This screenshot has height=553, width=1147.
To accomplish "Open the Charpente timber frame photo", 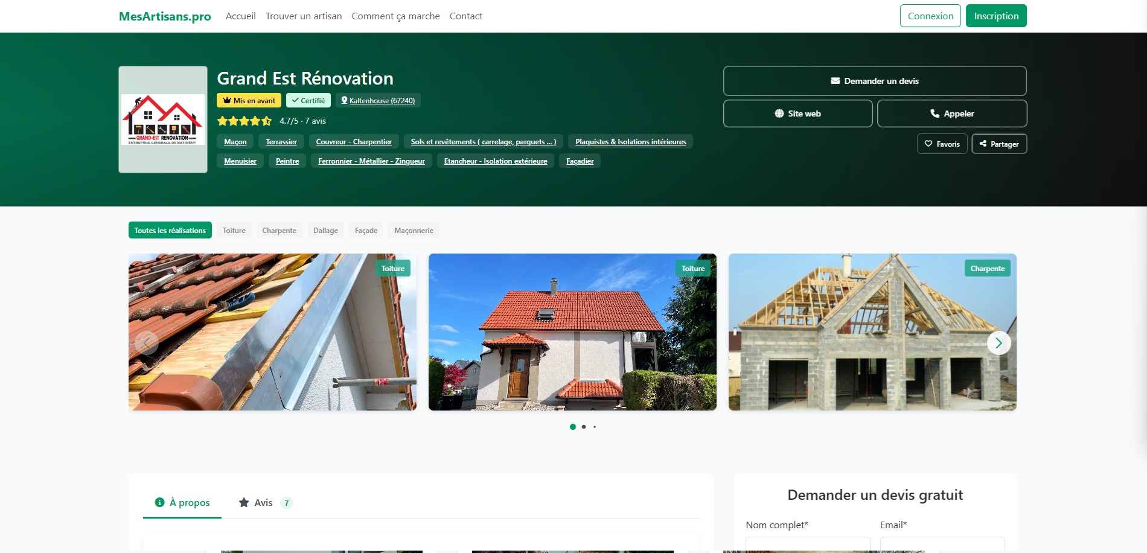I will (872, 332).
